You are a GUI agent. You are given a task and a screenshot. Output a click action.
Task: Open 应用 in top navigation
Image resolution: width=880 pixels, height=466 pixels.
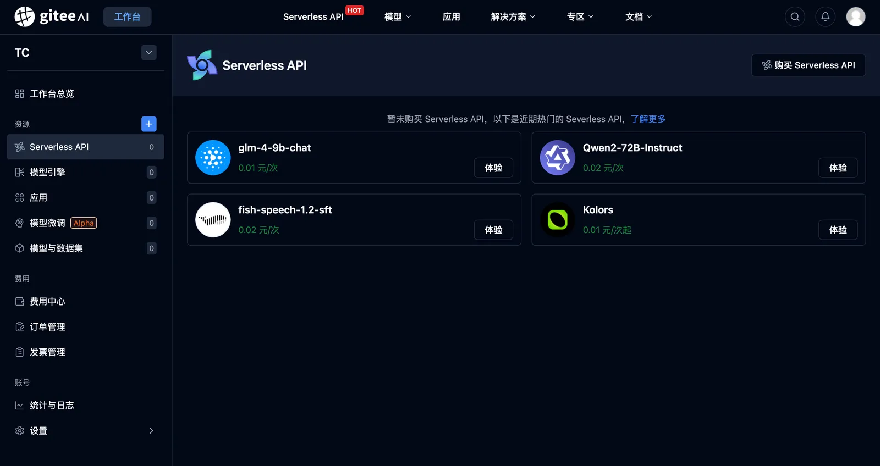(x=452, y=17)
